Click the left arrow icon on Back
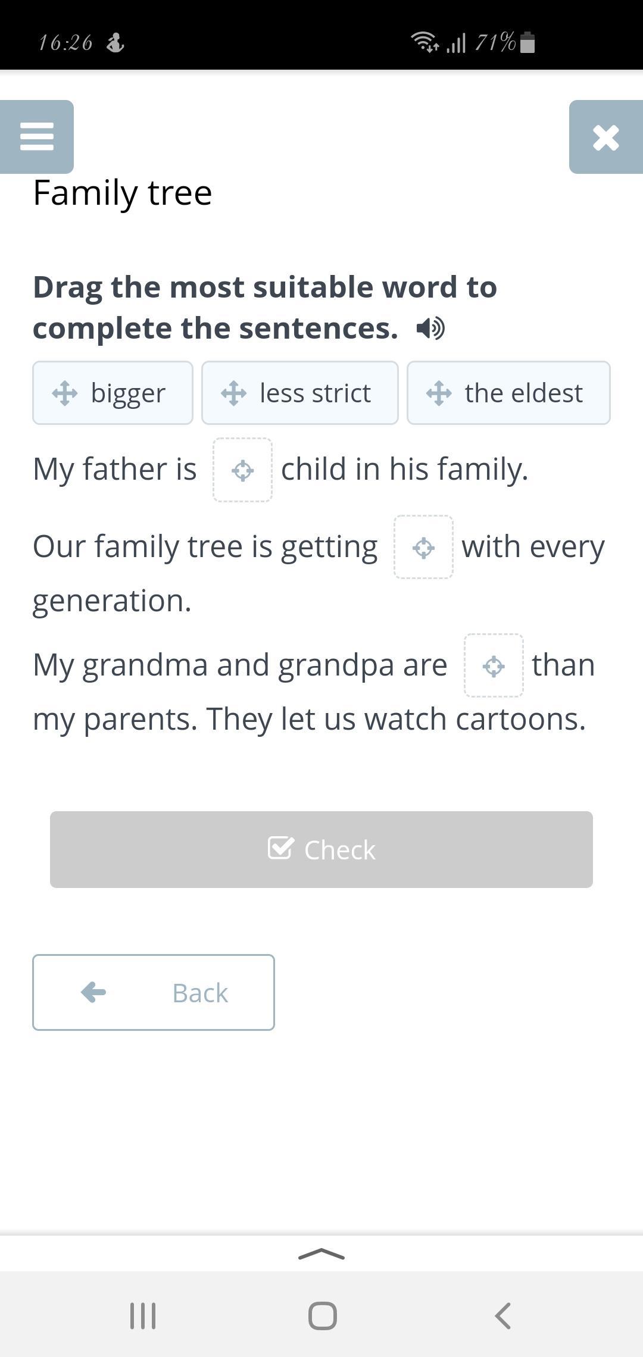This screenshot has height=1357, width=643. (93, 992)
